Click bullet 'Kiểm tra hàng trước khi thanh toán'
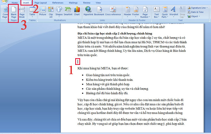This screenshot has height=134, width=211. pyautogui.click(x=109, y=80)
